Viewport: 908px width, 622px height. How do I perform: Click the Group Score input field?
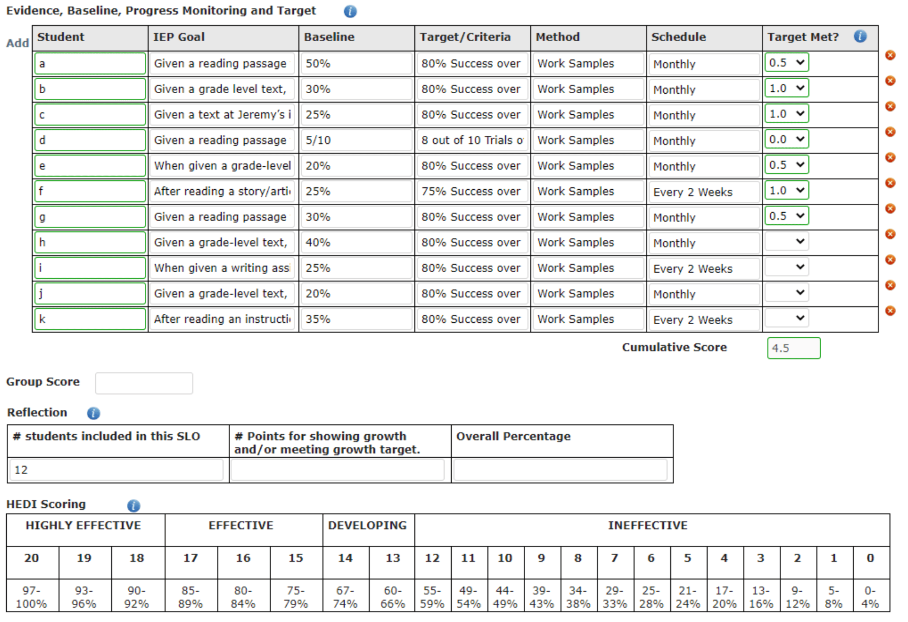tap(144, 383)
